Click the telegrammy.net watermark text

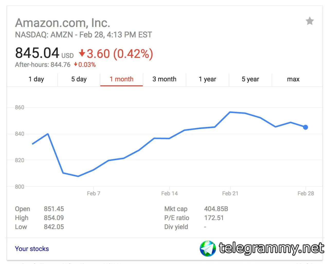[271, 248]
